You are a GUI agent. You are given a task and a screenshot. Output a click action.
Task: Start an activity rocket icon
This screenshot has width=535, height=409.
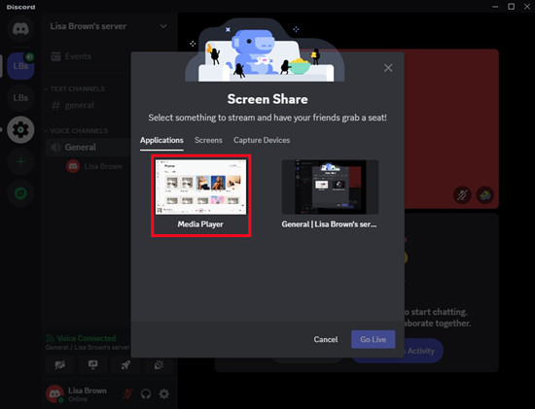(125, 365)
